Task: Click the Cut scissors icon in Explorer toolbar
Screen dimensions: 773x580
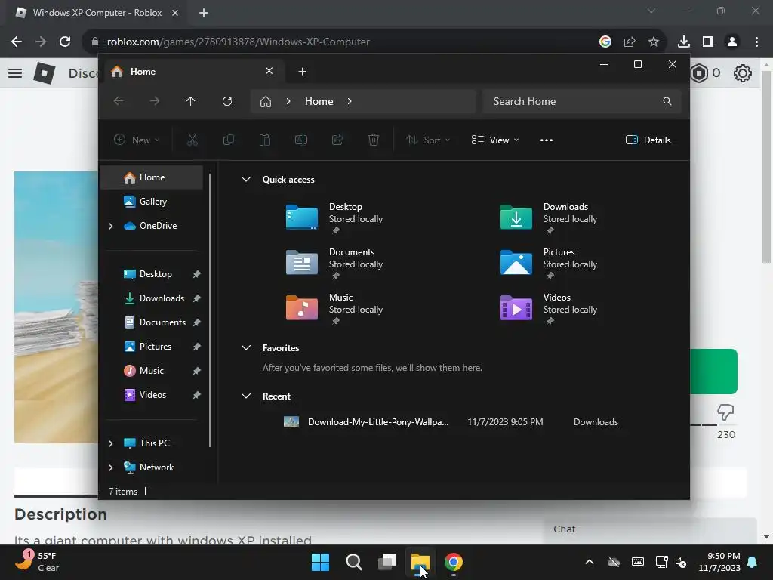Action: (192, 140)
